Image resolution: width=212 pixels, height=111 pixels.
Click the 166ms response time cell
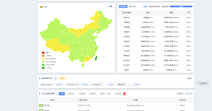[183, 105]
